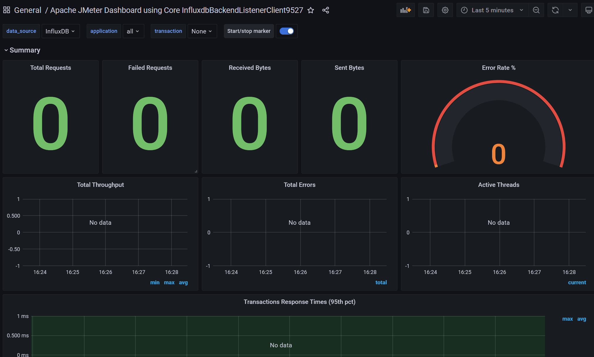Viewport: 594px width, 357px height.
Task: Open the application 'all' dropdown
Action: [133, 31]
